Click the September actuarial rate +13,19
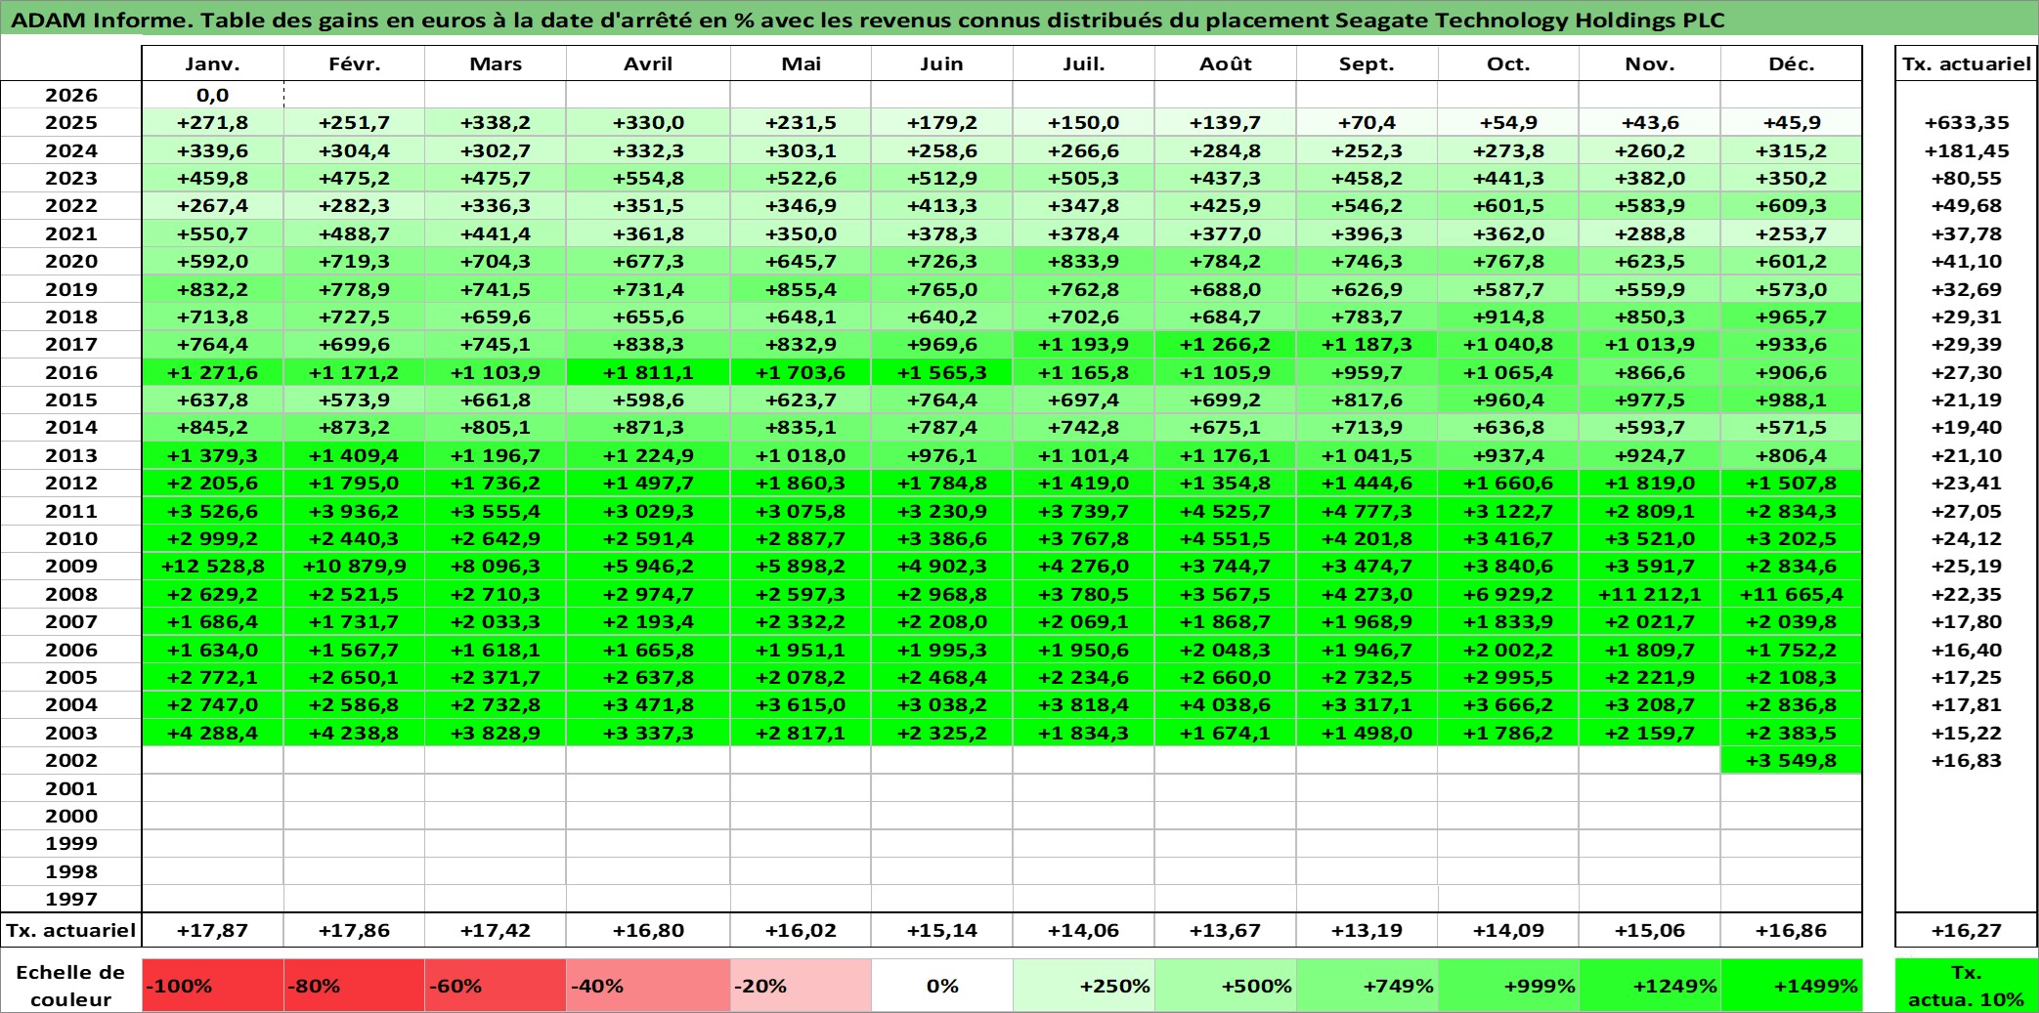The height and width of the screenshot is (1013, 2039). pyautogui.click(x=1367, y=930)
